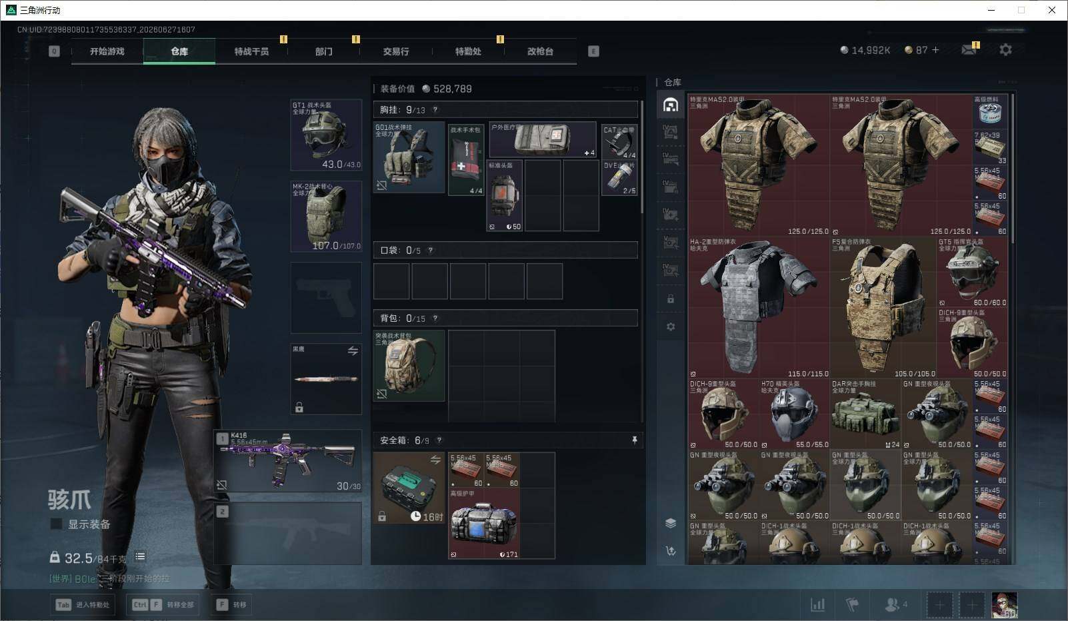
Task: Select the G01 战术弹挂 chest rig
Action: click(409, 157)
